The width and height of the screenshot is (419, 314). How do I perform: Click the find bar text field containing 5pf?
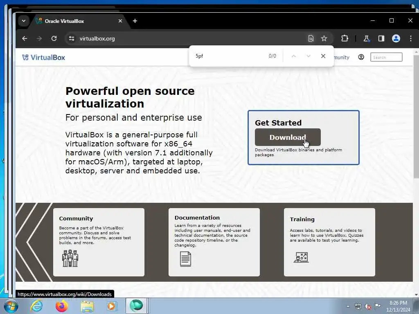pos(229,56)
